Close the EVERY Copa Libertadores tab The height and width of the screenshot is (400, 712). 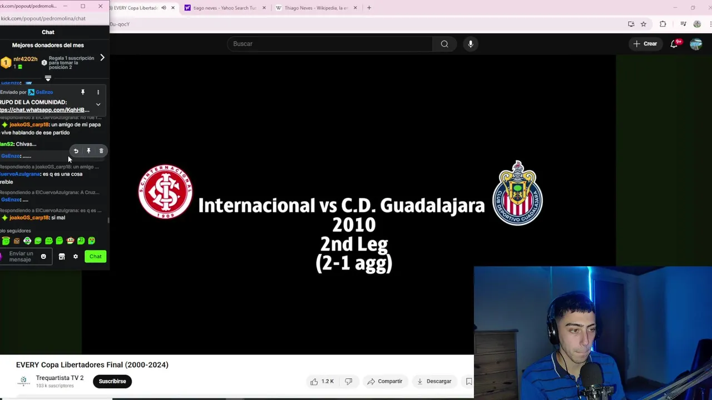click(173, 8)
